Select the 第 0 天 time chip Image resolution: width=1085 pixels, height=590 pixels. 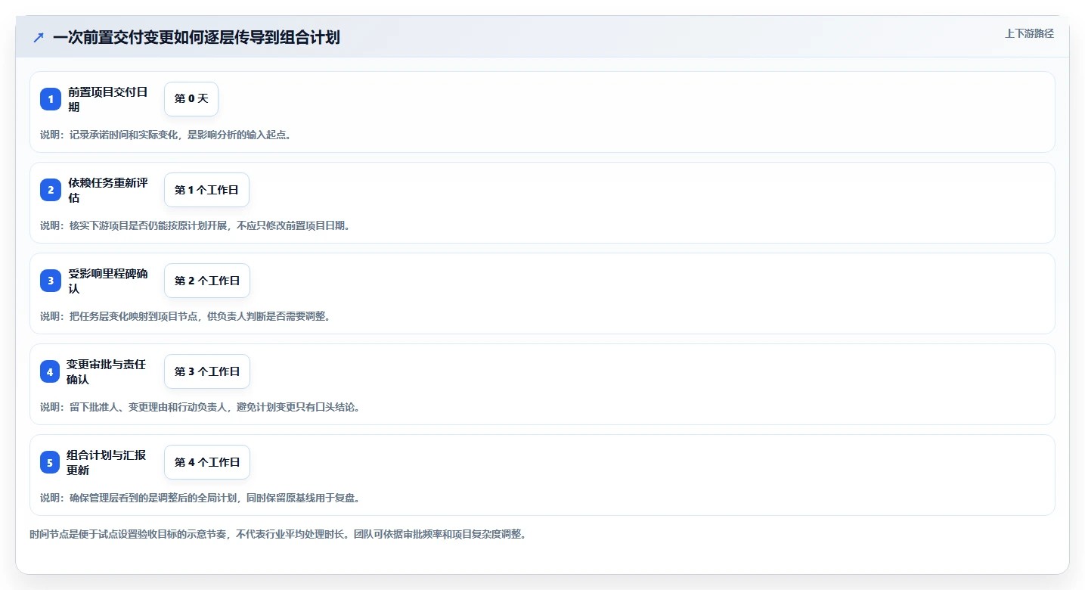(x=191, y=99)
